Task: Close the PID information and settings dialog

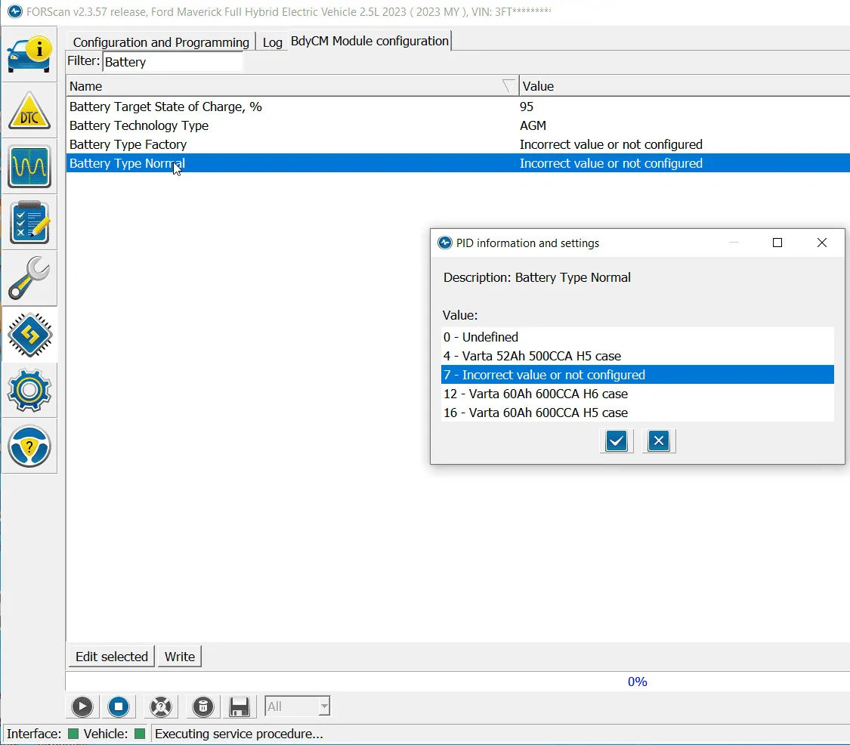Action: (x=822, y=243)
